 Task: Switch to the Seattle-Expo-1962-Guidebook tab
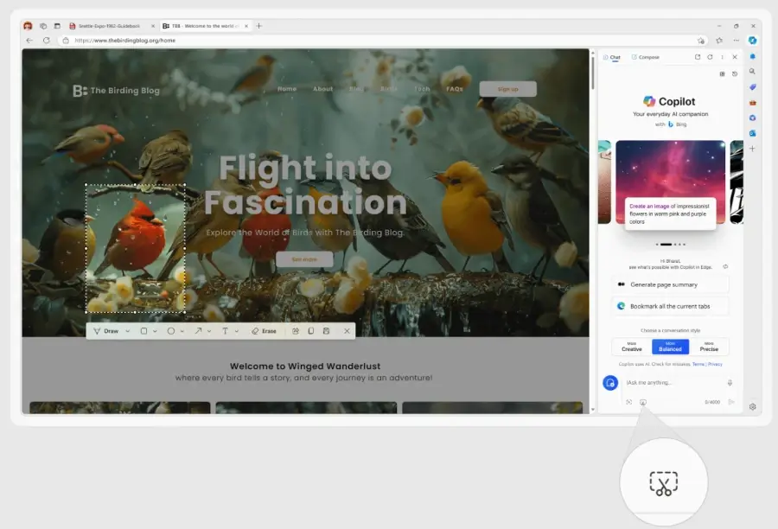[x=112, y=26]
